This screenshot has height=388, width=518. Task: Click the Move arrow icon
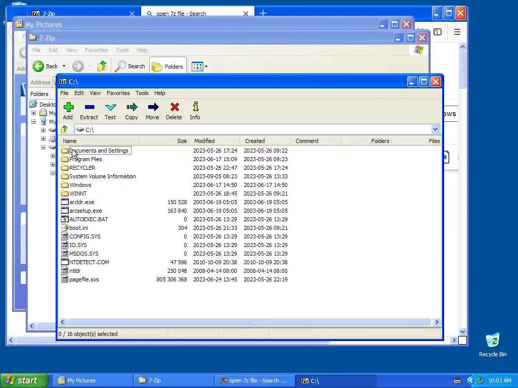click(x=153, y=107)
